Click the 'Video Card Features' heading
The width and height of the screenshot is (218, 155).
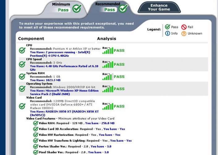point(41,118)
